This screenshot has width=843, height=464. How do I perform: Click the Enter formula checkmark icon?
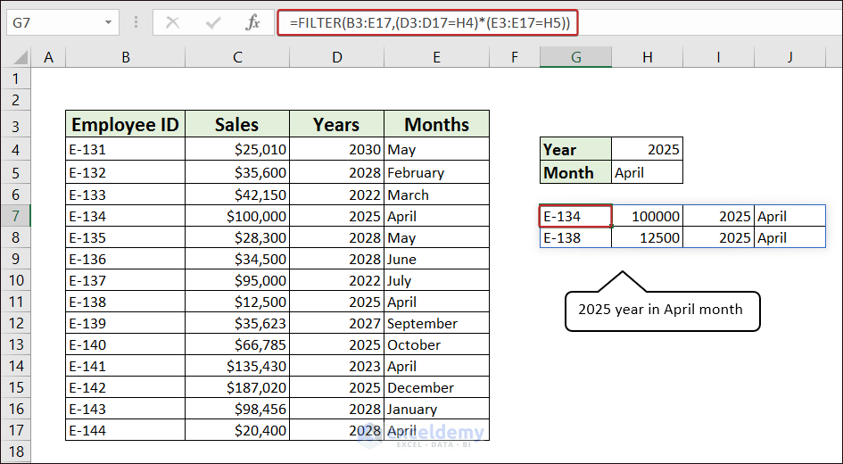[212, 22]
